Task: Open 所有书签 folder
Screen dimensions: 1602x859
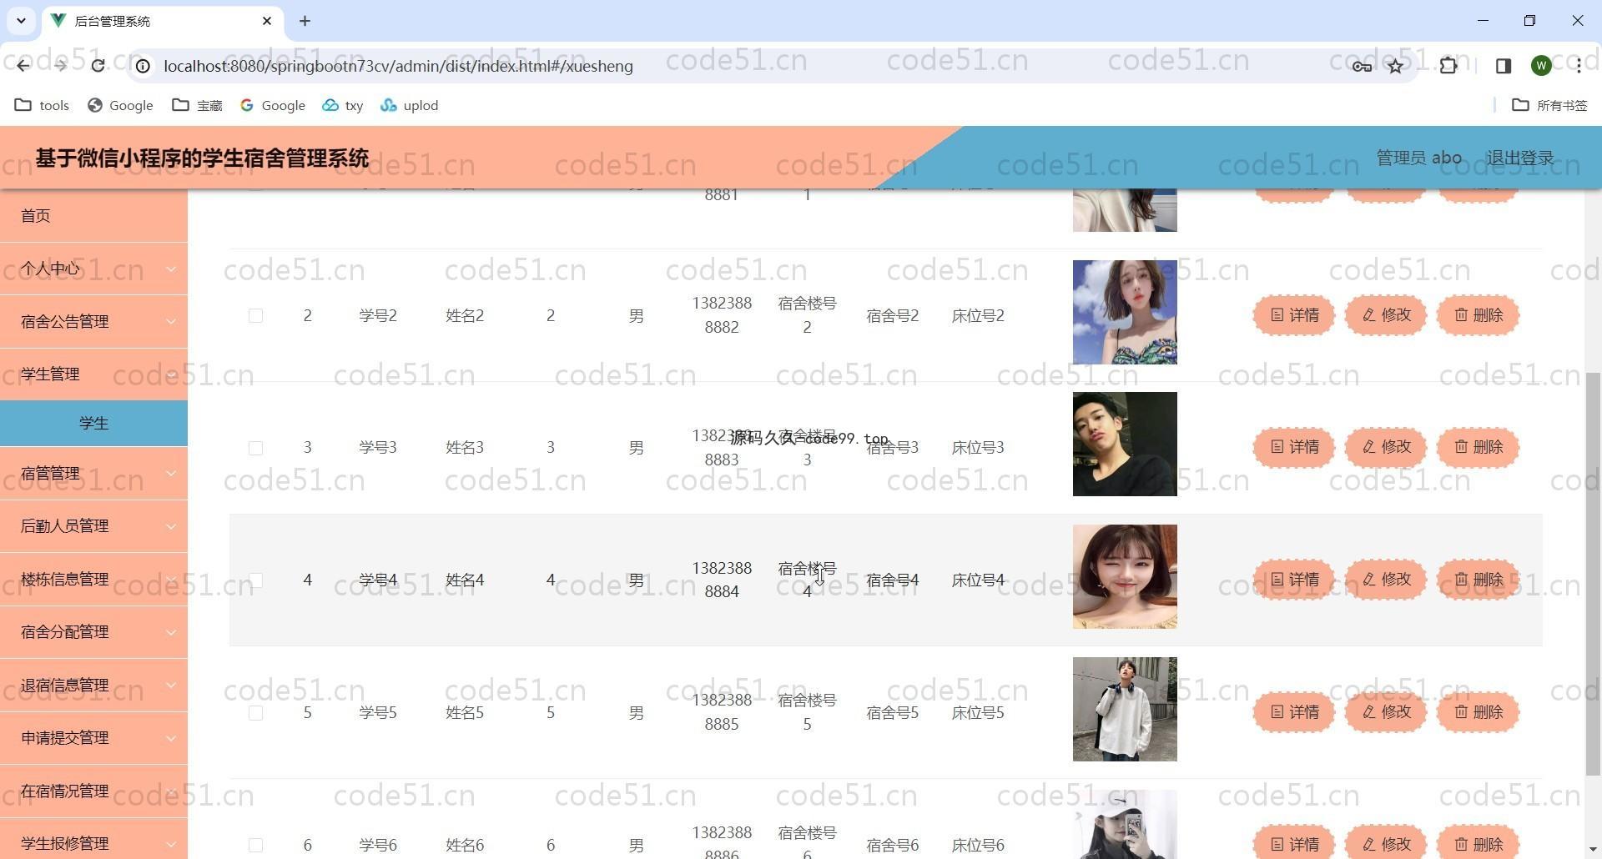Action: (1549, 105)
